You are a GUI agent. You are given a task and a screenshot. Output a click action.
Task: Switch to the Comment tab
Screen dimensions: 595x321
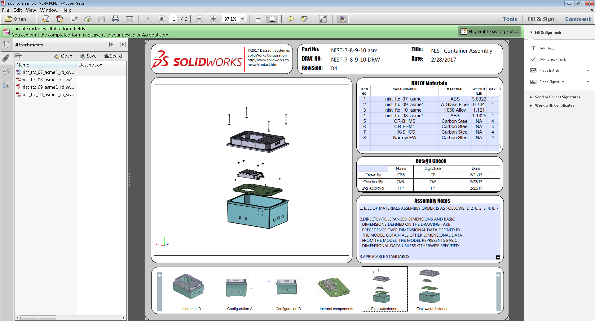click(577, 19)
